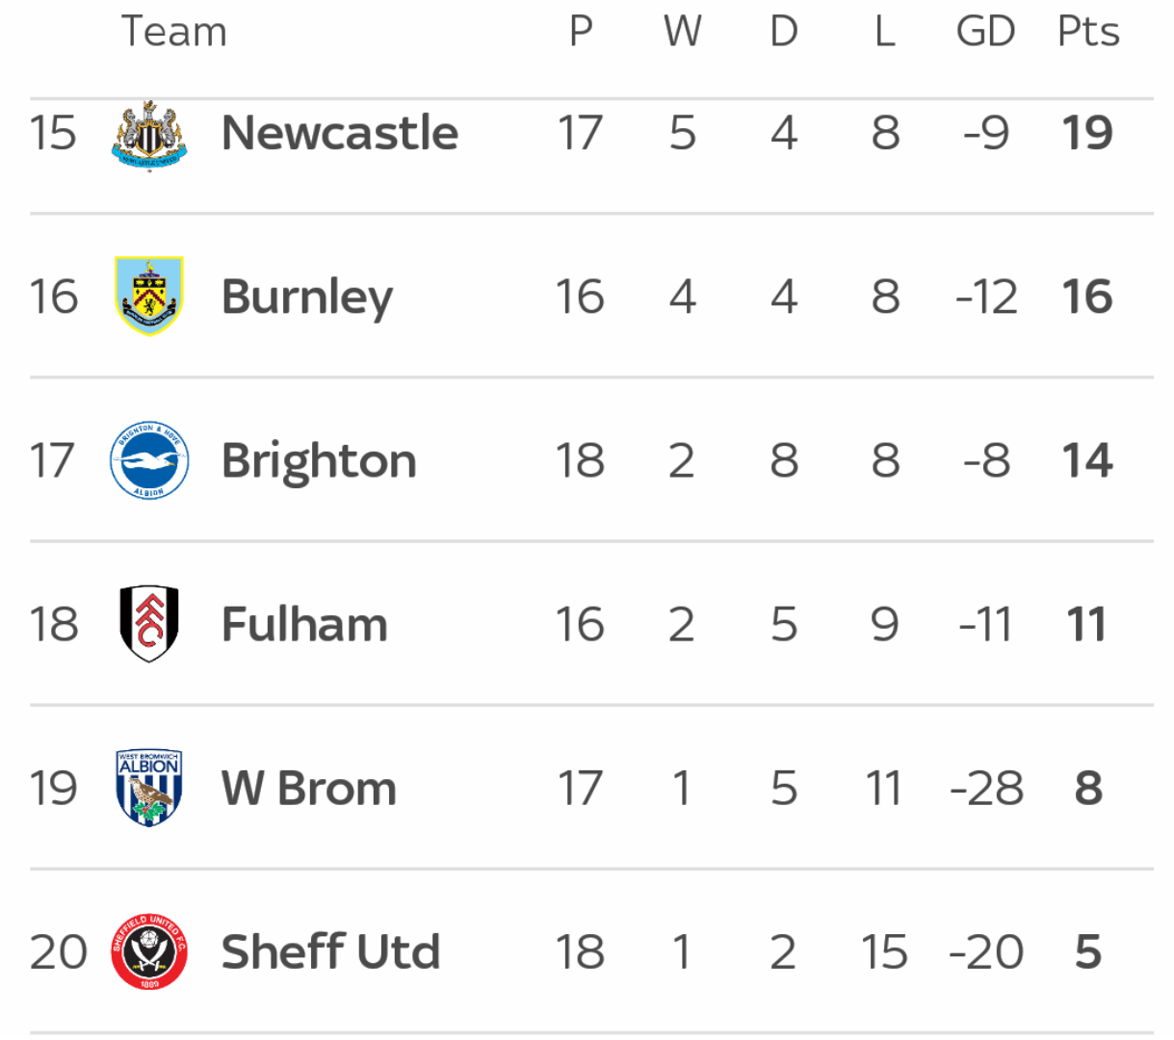The height and width of the screenshot is (1040, 1174).
Task: Click the Sheffield United crest
Action: click(149, 951)
